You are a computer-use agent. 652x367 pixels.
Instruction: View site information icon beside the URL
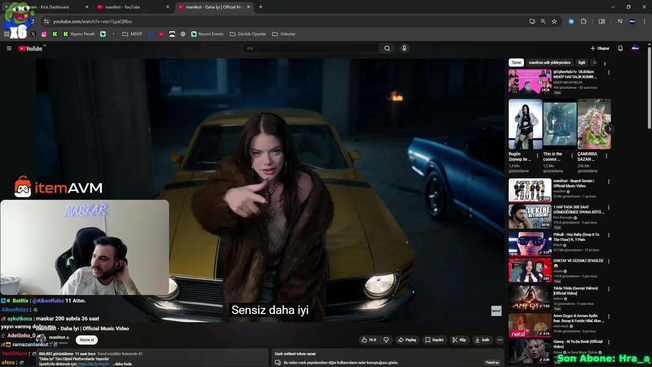click(x=46, y=21)
